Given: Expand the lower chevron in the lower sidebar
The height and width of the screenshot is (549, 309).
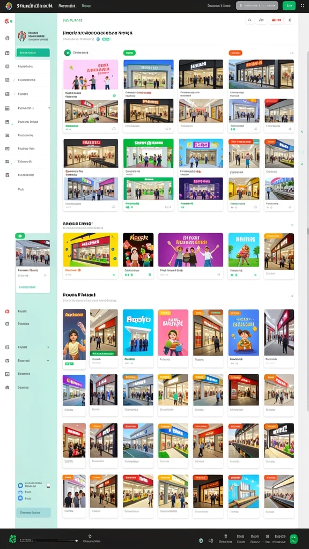Looking at the screenshot, I should click(48, 360).
